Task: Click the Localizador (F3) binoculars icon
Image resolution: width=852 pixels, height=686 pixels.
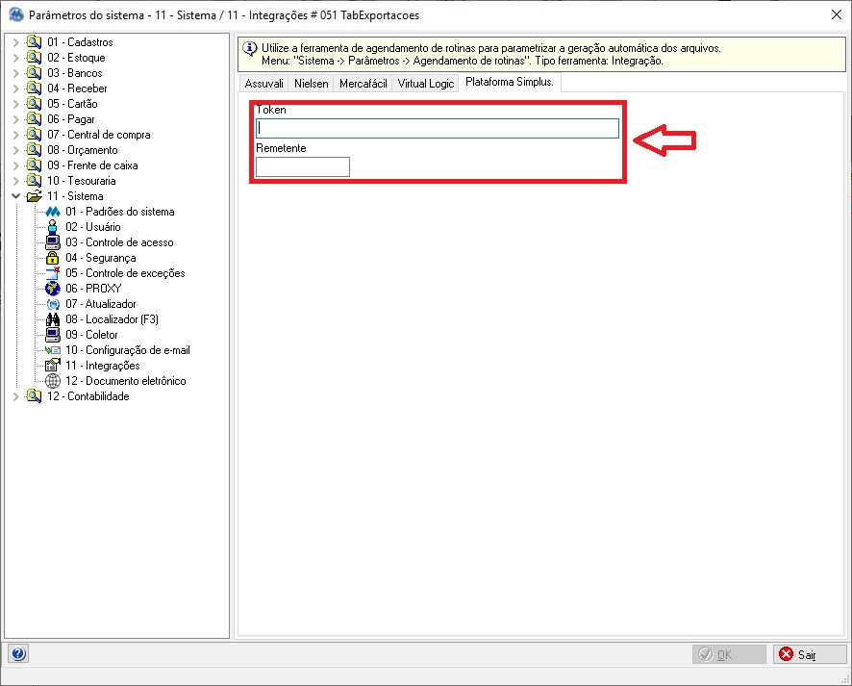Action: (x=53, y=319)
